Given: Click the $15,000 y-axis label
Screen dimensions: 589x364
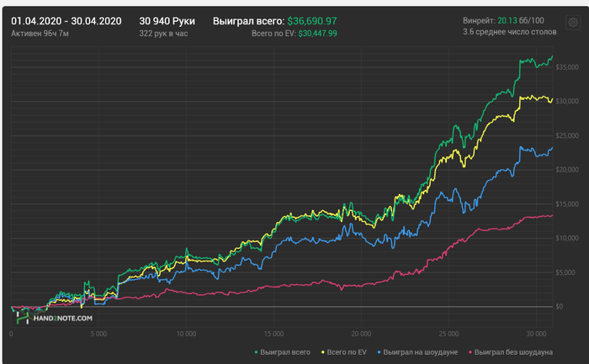Looking at the screenshot, I should pos(567,204).
